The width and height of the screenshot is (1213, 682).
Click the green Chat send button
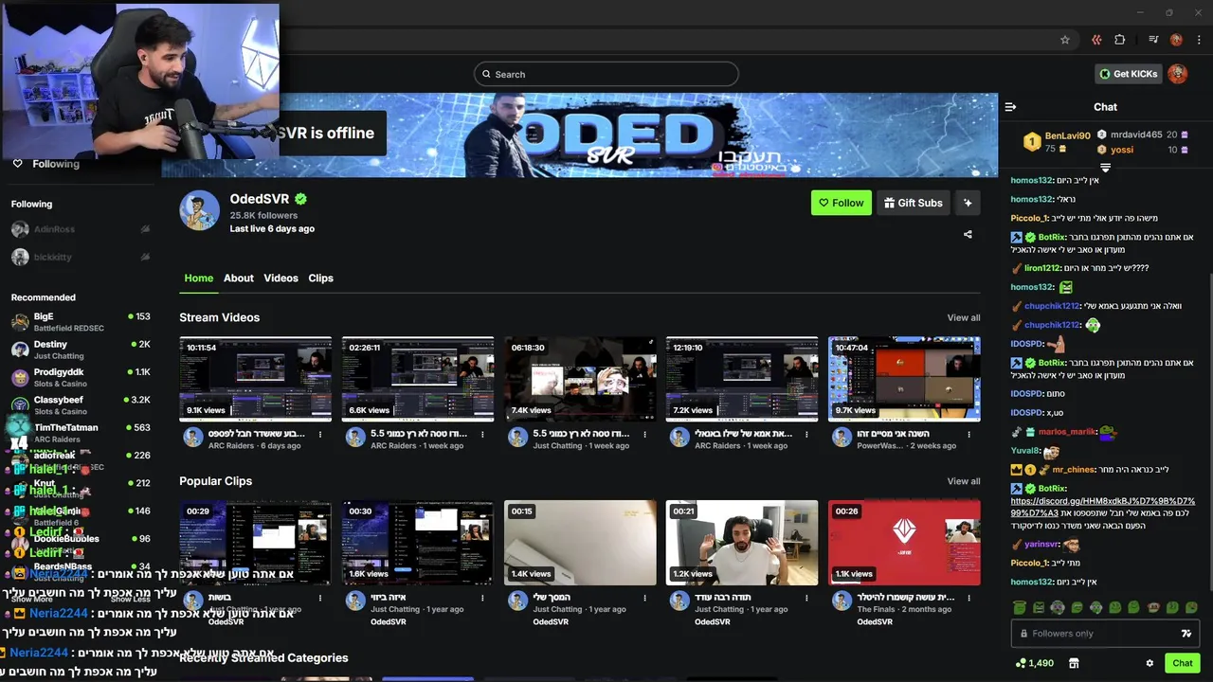(x=1183, y=663)
